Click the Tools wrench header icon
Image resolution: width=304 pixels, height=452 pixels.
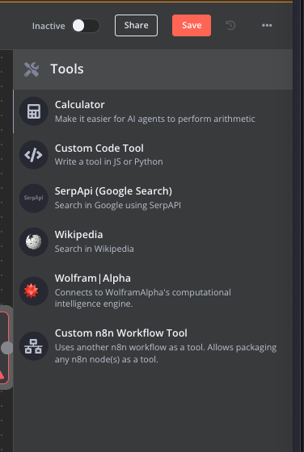pyautogui.click(x=32, y=69)
